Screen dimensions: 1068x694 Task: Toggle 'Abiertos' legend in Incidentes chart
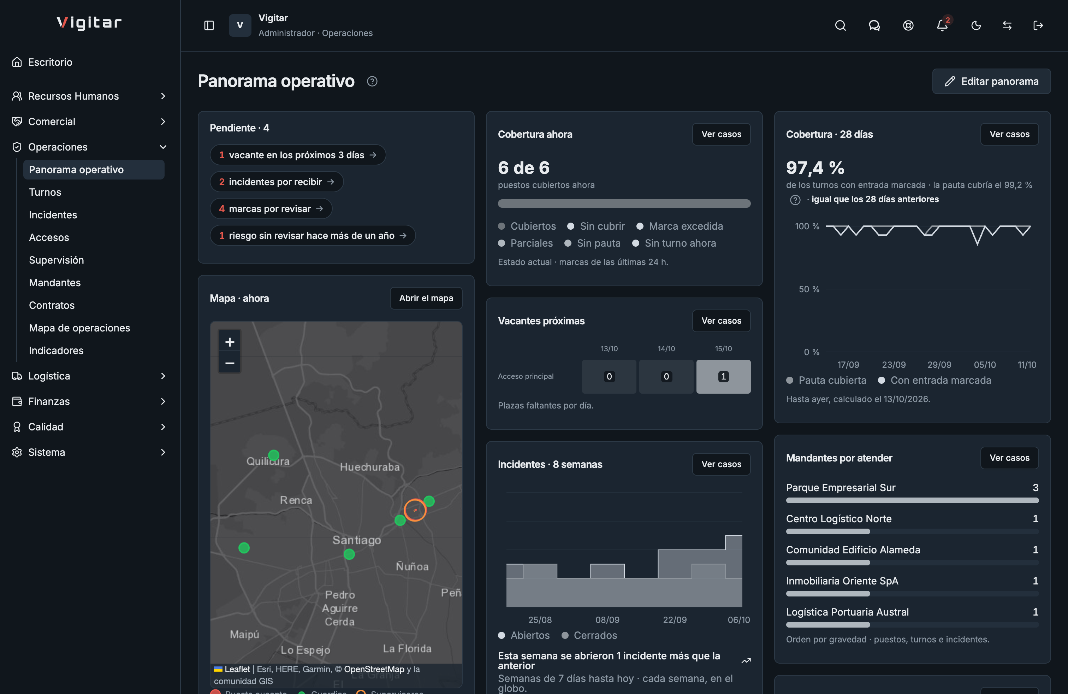pyautogui.click(x=524, y=636)
